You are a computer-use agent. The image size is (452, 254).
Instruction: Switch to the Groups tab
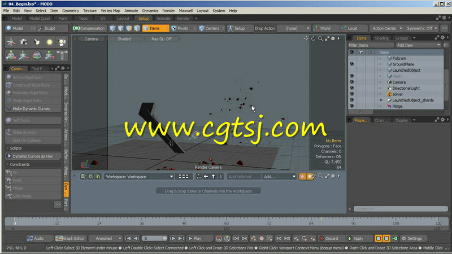pyautogui.click(x=402, y=38)
